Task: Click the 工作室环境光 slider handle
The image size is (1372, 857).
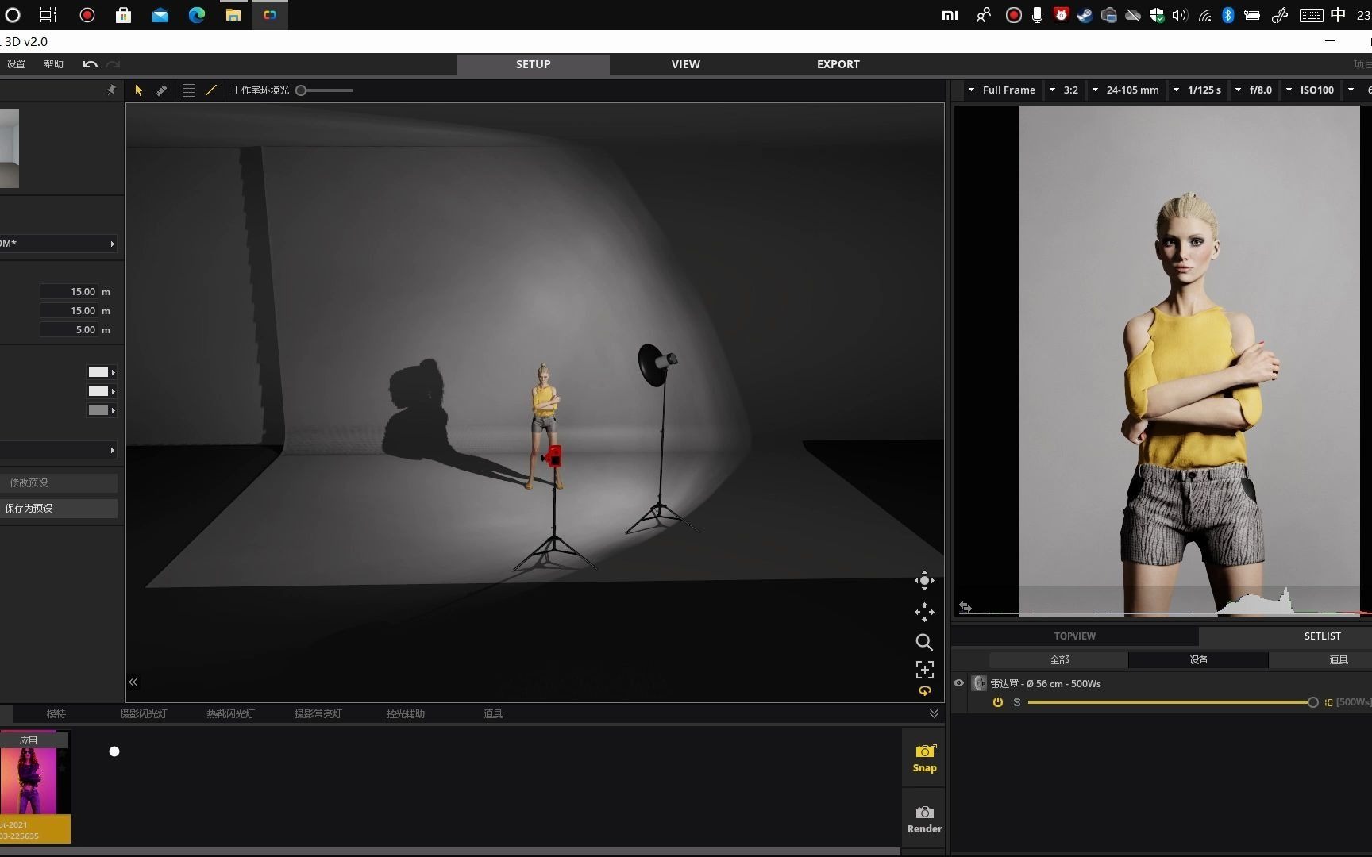Action: 301,90
